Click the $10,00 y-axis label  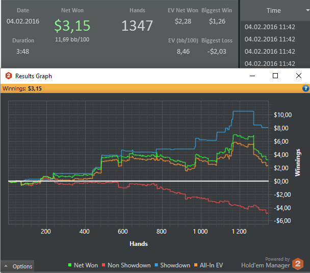tap(282, 115)
